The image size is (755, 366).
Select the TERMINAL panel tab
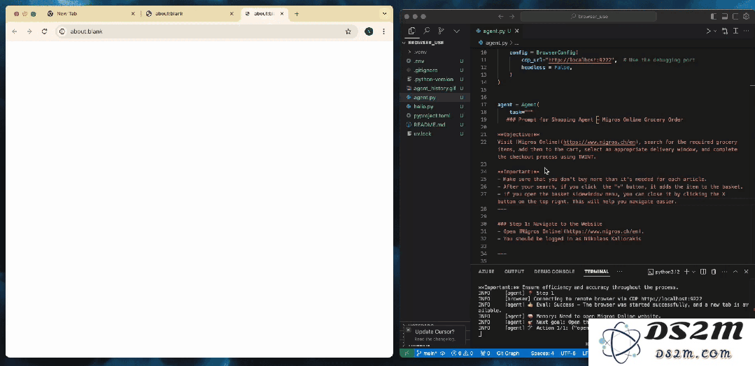597,272
